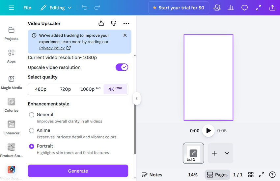Select 720p quality
The width and height of the screenshot is (280, 181).
(66, 89)
